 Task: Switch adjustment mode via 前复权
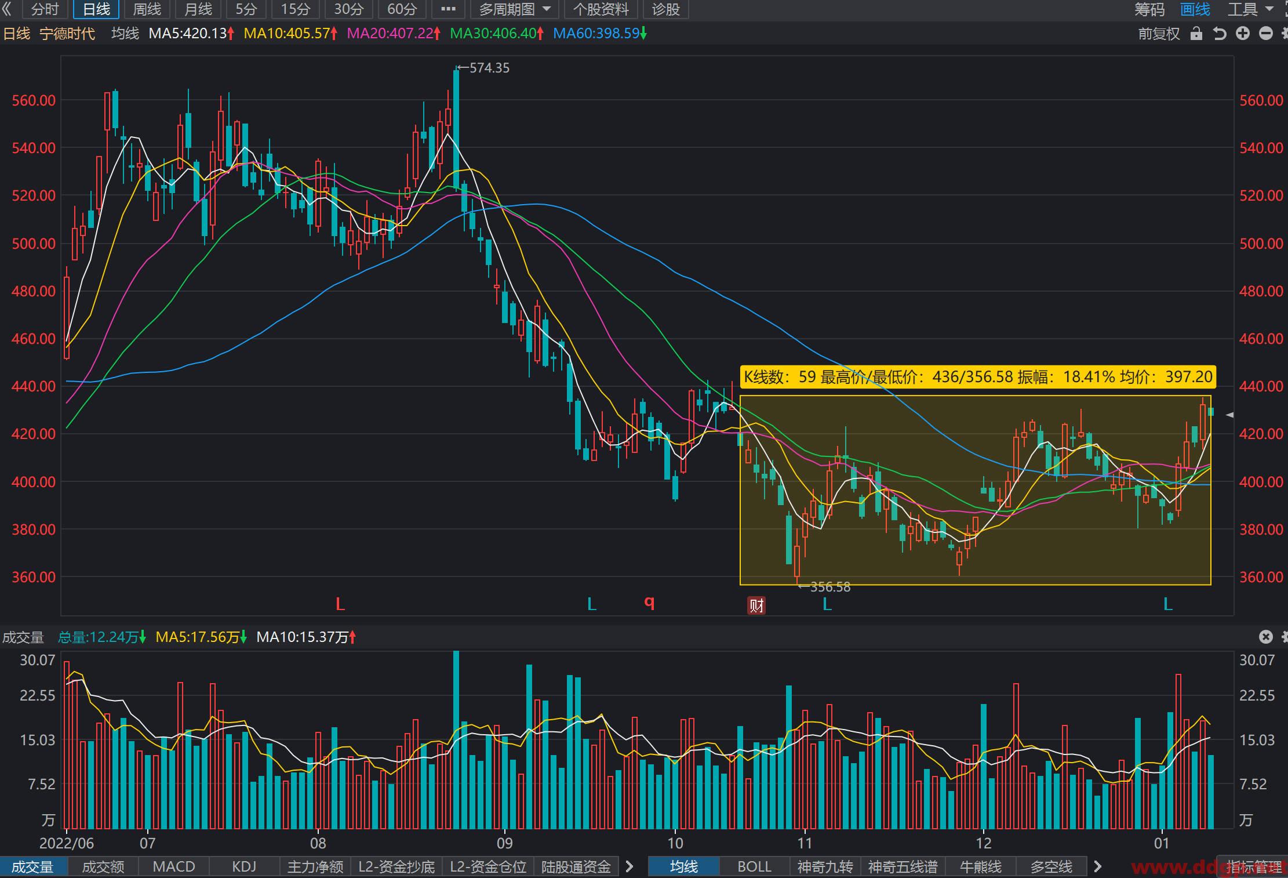pos(1159,34)
